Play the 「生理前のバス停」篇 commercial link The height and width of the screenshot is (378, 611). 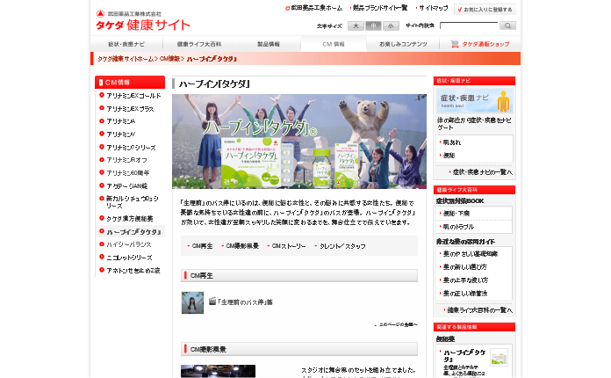click(x=245, y=302)
